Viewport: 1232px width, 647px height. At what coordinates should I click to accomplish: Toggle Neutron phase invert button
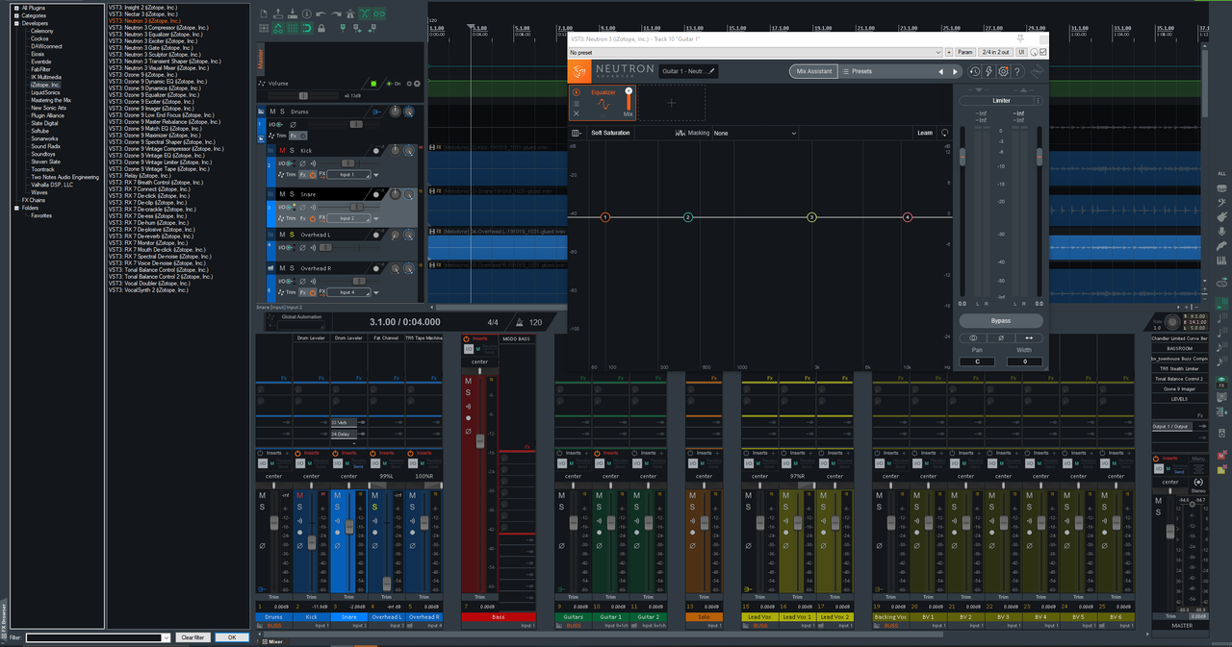tap(1001, 337)
